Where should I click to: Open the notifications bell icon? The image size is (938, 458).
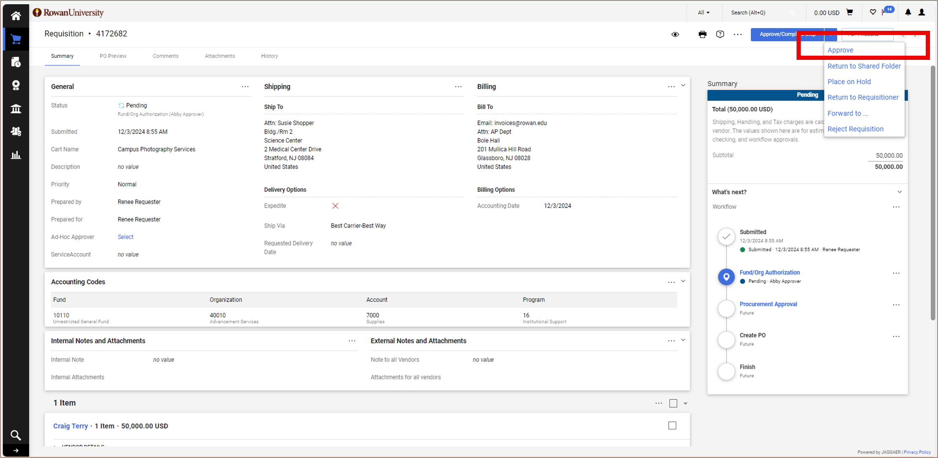pos(908,12)
